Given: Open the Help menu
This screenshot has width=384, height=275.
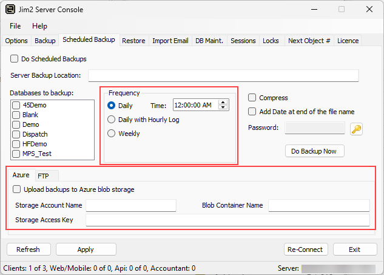Looking at the screenshot, I should point(39,26).
